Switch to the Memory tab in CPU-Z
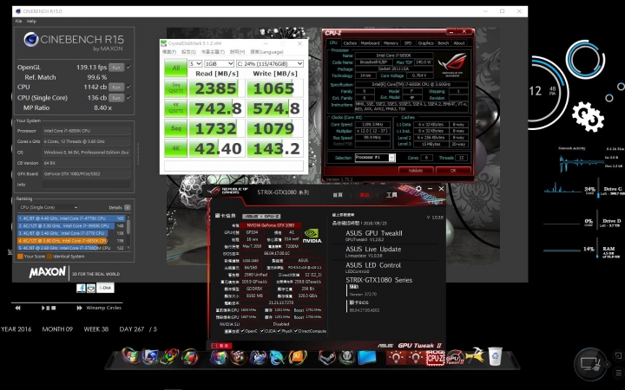The image size is (625, 390). coord(391,43)
